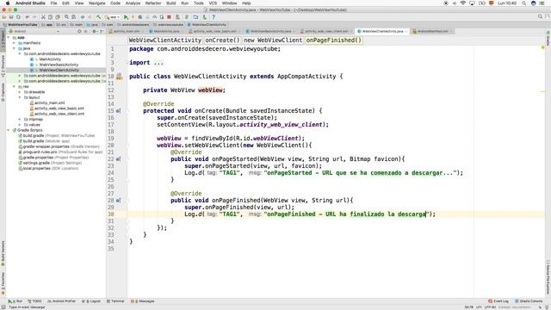This screenshot has height=310, width=551.
Task: Expand the mipmap folder
Action: (x=20, y=119)
